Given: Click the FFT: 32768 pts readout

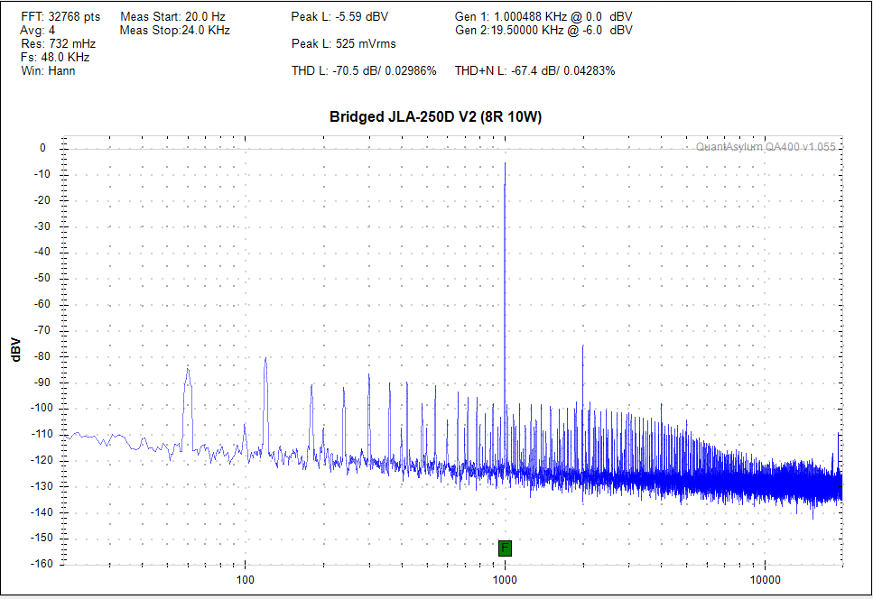Looking at the screenshot, I should tap(60, 16).
